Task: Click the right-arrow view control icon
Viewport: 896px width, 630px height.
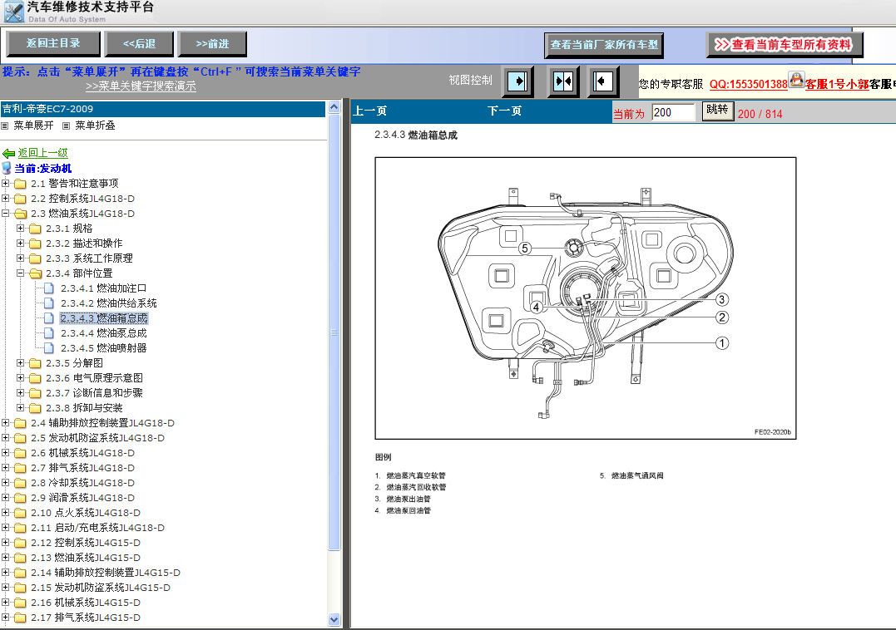Action: click(x=518, y=81)
